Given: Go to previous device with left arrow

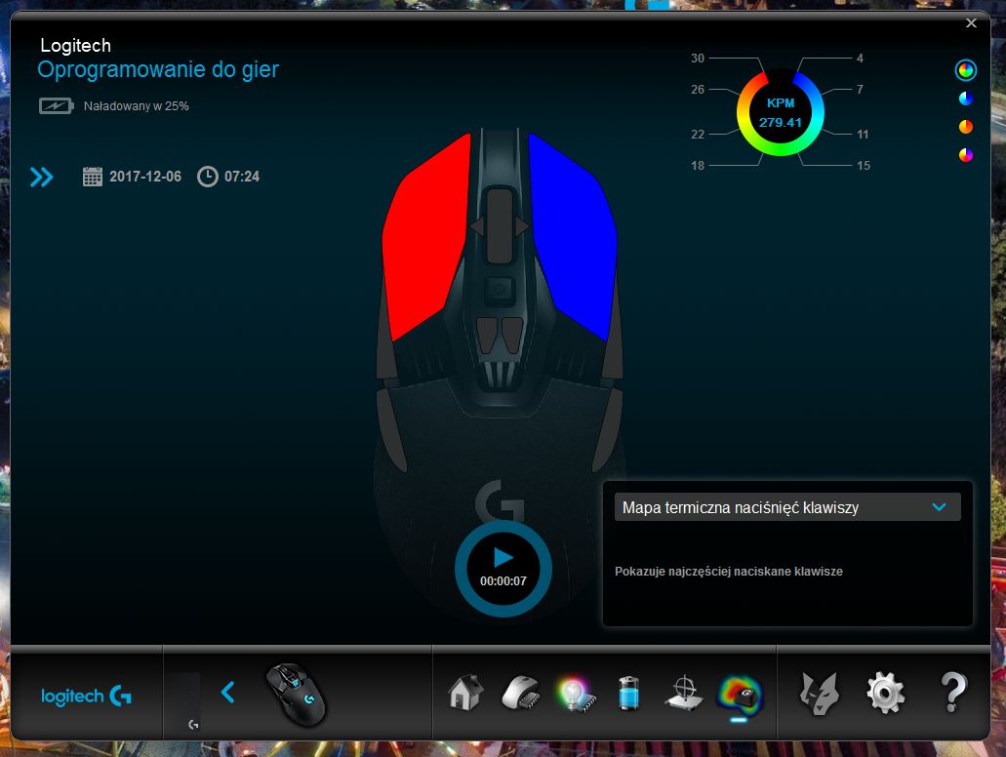Looking at the screenshot, I should [227, 693].
